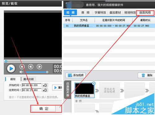Switch to the 魔术功能 tab
The image size is (155, 115).
pyautogui.click(x=29, y=79)
